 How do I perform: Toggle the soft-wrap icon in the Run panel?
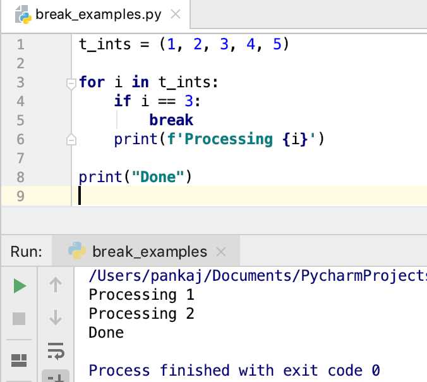[56, 351]
